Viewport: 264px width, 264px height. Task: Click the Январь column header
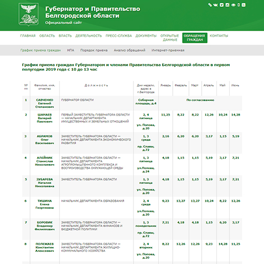[165, 86]
